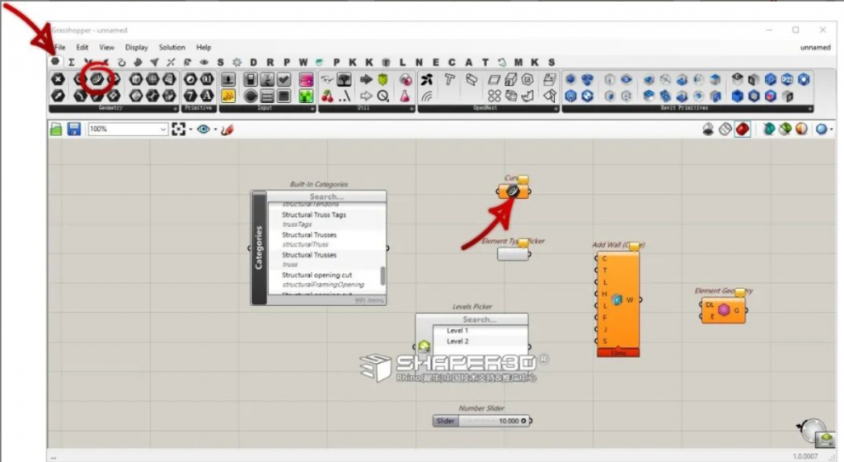
Task: Toggle preview selected objects only (teal icon)
Action: [769, 130]
